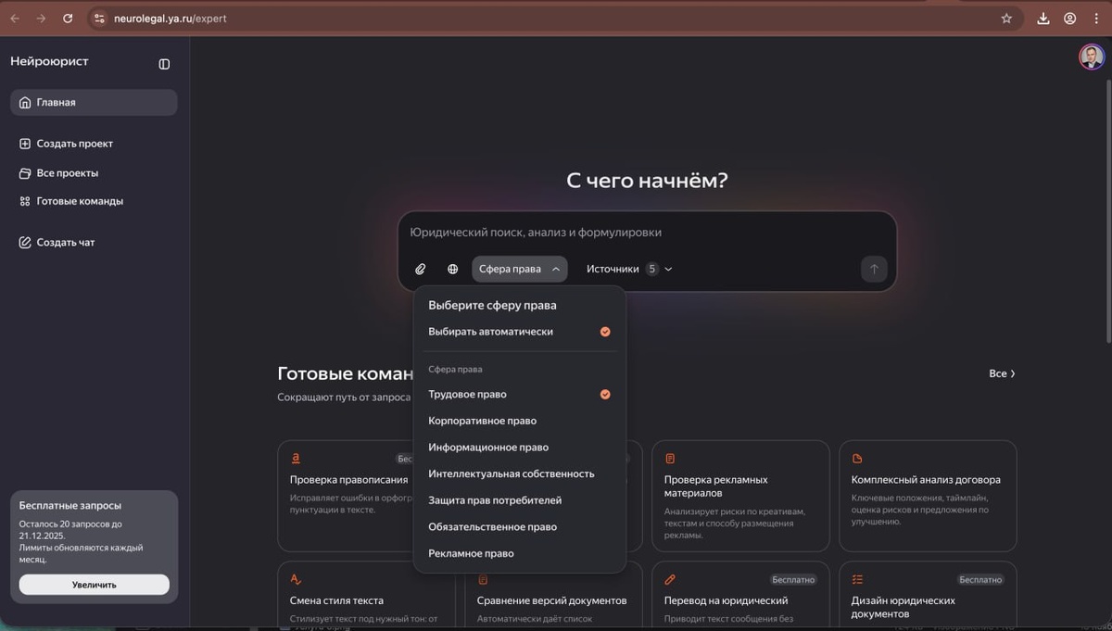Click the Проверка рекламных материалов icon

670,458
